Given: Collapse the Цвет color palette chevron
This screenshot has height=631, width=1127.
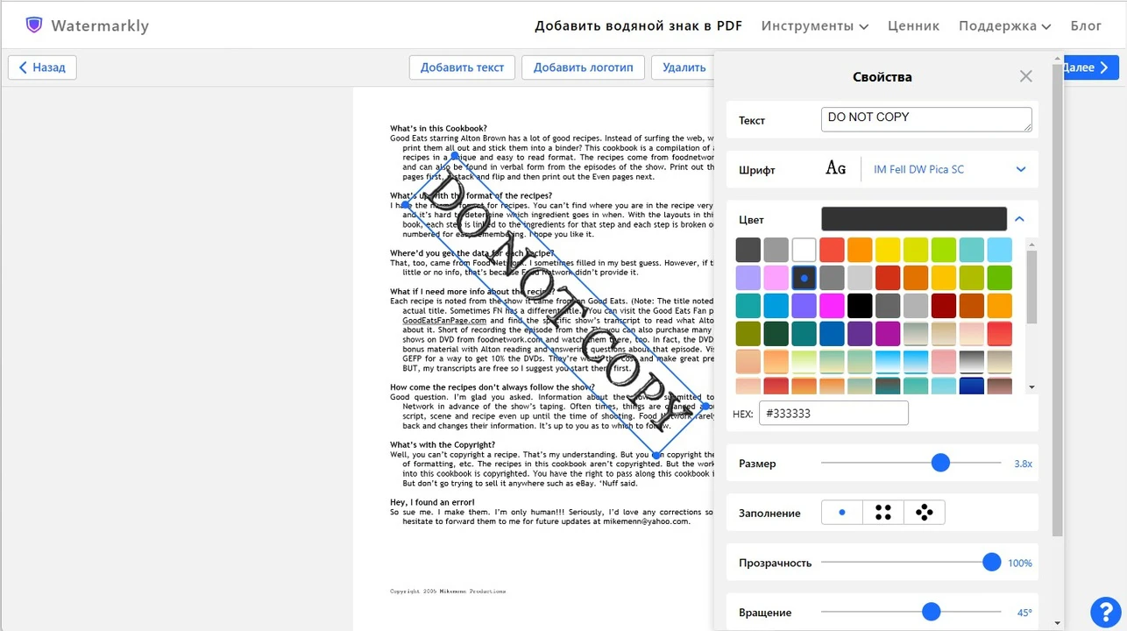Looking at the screenshot, I should [1019, 219].
